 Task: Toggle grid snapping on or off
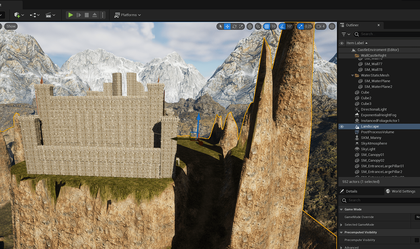tap(267, 26)
